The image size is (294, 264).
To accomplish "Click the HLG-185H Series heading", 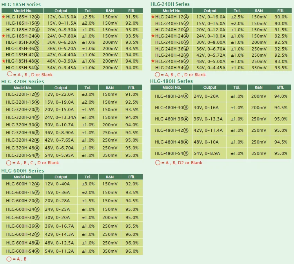I will pyautogui.click(x=21, y=4).
